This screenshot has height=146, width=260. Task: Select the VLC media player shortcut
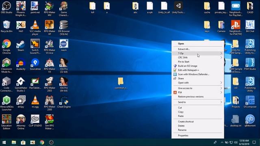(35, 28)
